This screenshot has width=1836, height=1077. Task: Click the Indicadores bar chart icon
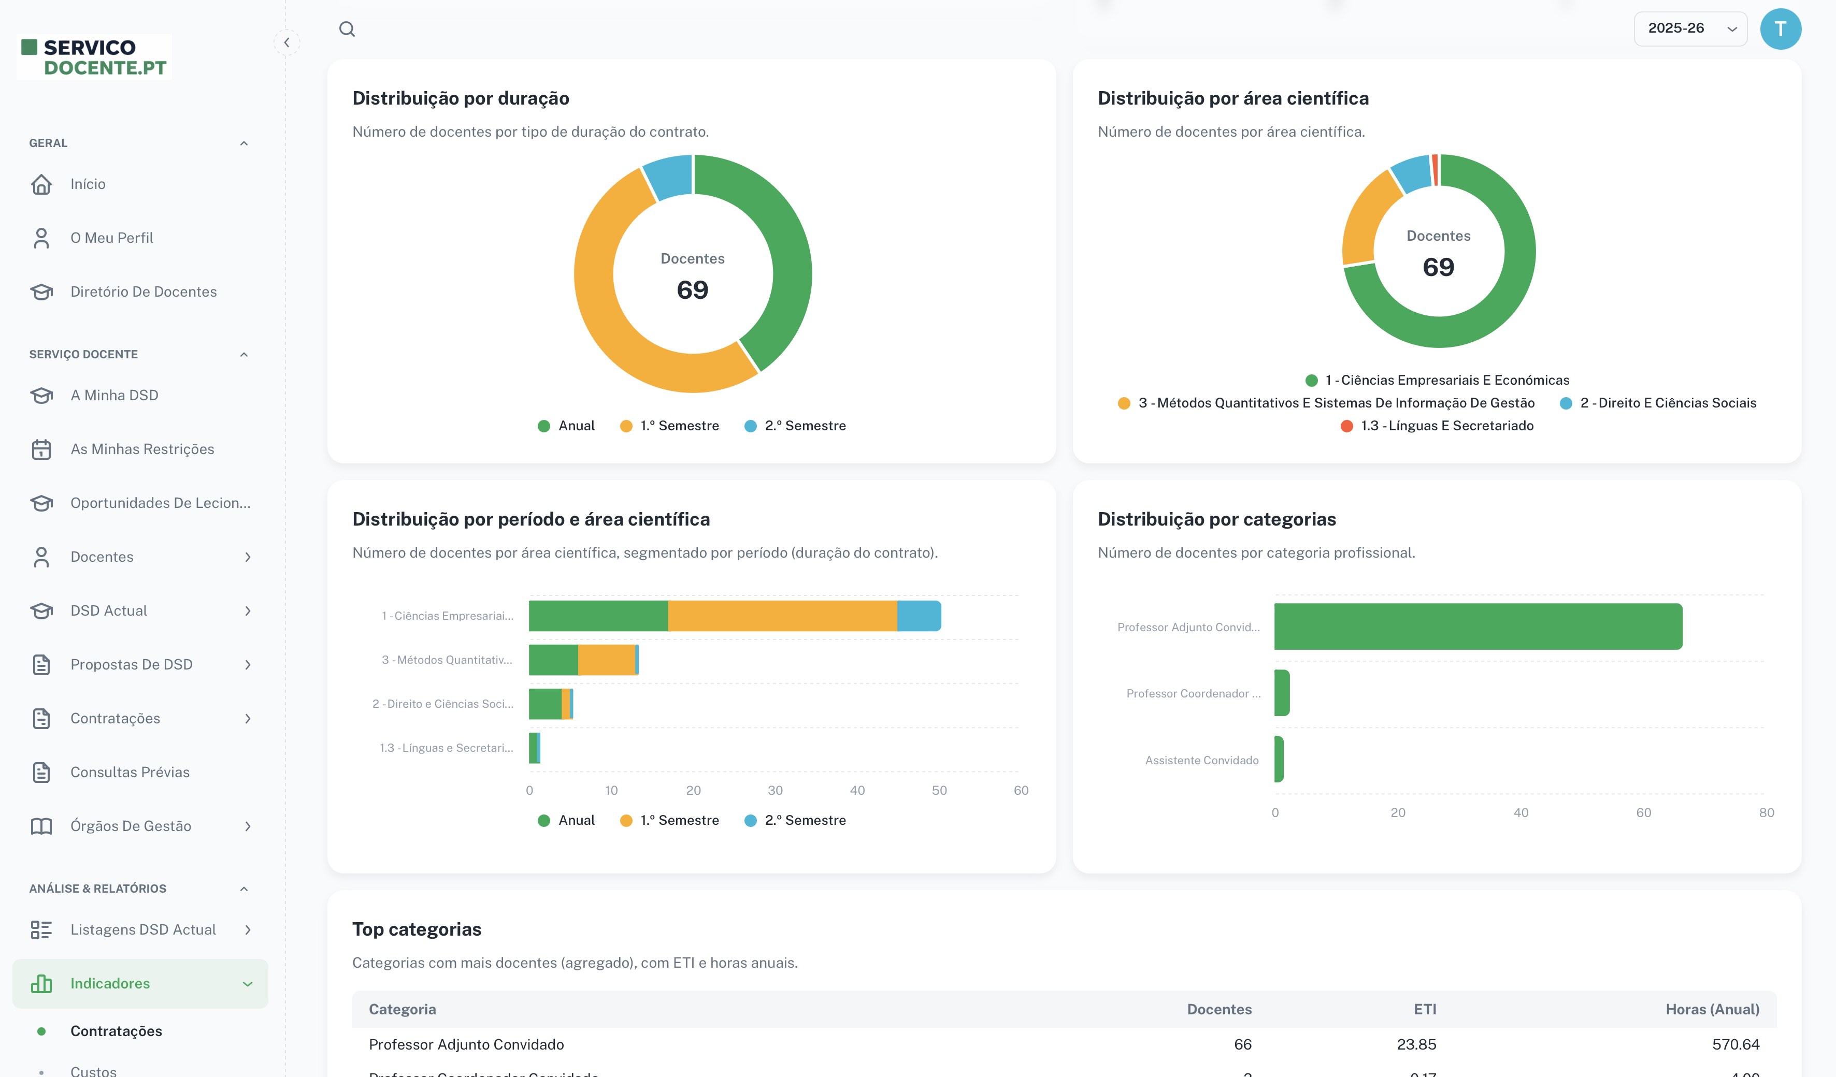[x=41, y=984]
